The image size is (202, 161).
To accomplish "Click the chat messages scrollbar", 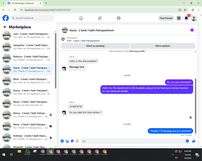I will tap(196, 106).
